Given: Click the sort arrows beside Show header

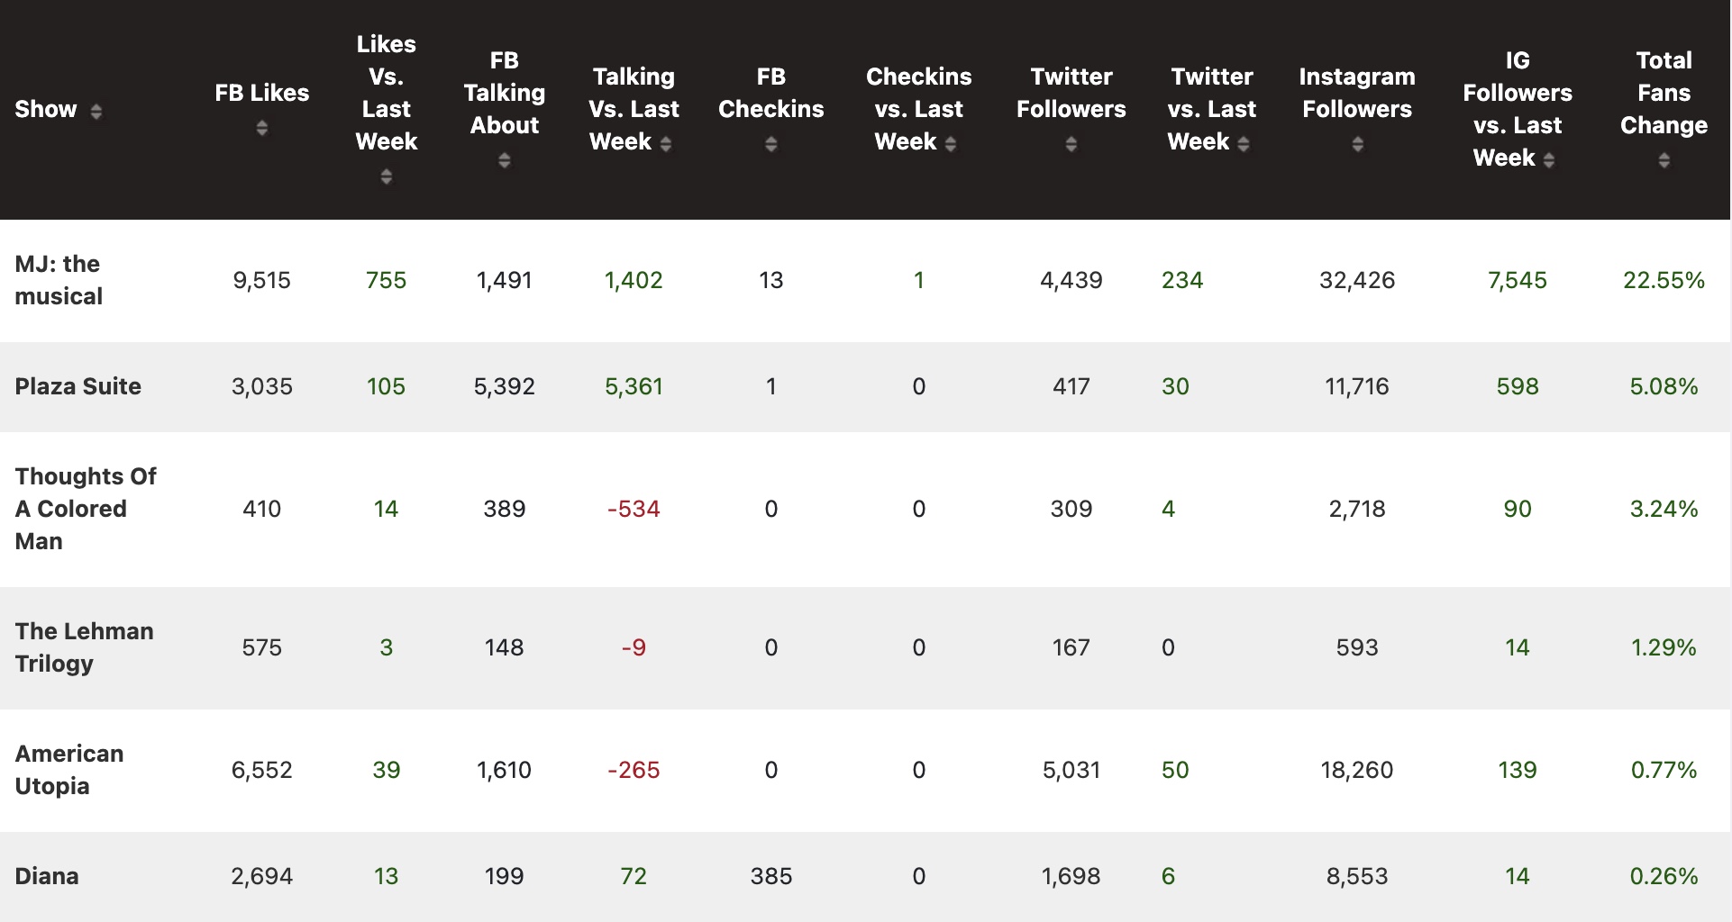Looking at the screenshot, I should tap(96, 111).
